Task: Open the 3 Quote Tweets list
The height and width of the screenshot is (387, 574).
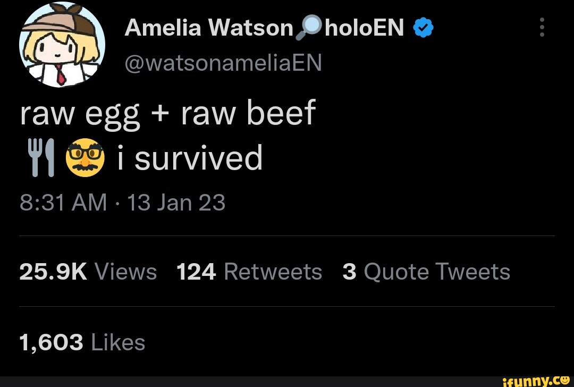Action: [x=426, y=271]
